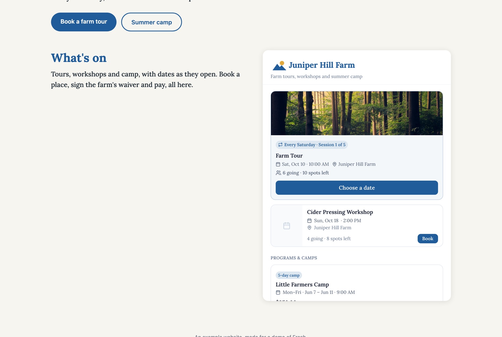Open the Summer camp button
Image resolution: width=502 pixels, height=337 pixels.
(x=152, y=22)
